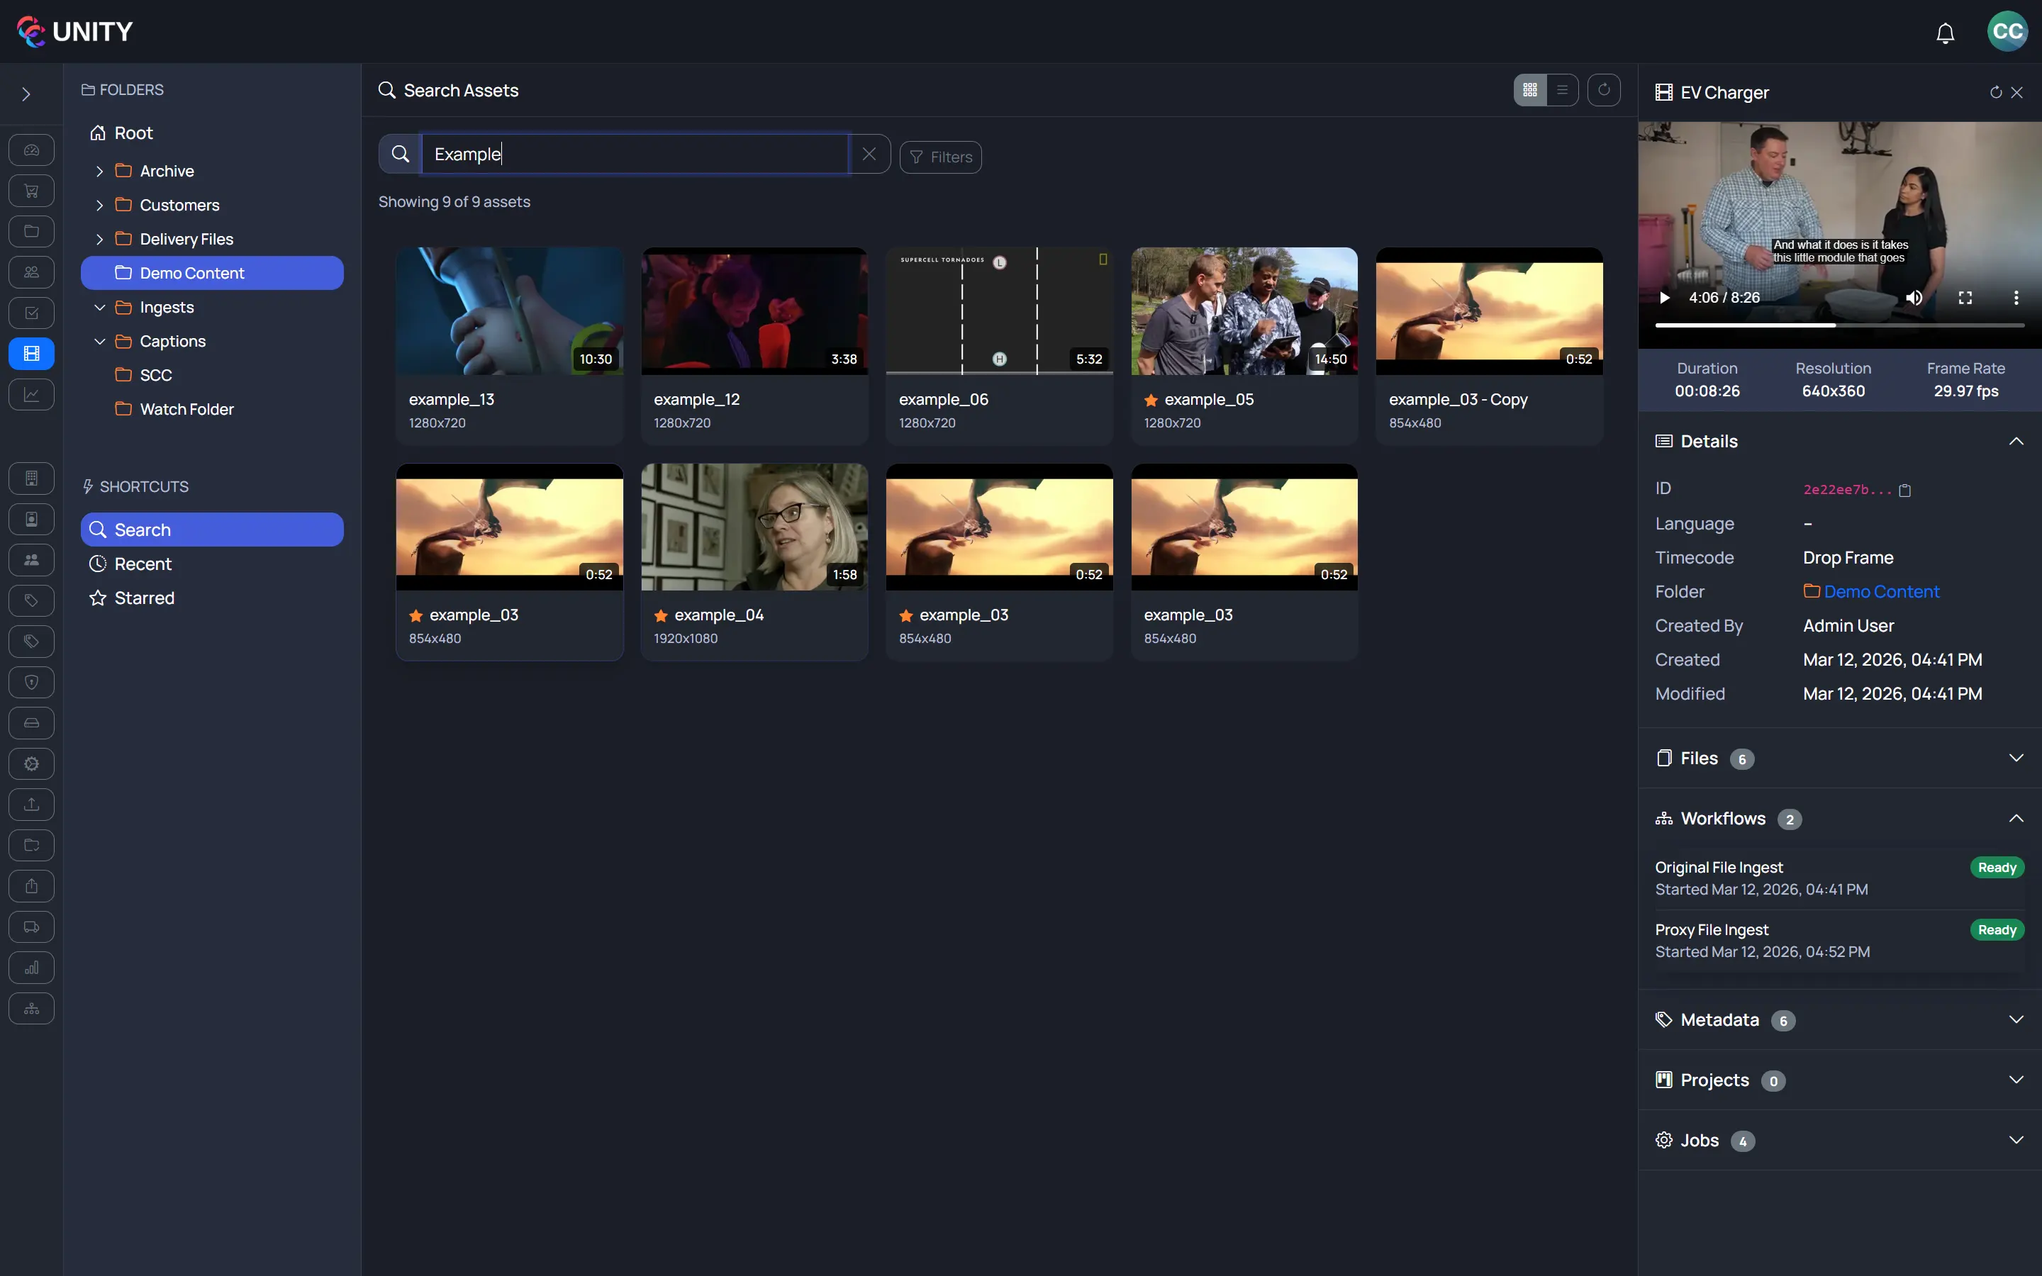Expand the Metadata section in the details panel
Screen dimensions: 2042x1276
point(2016,1019)
